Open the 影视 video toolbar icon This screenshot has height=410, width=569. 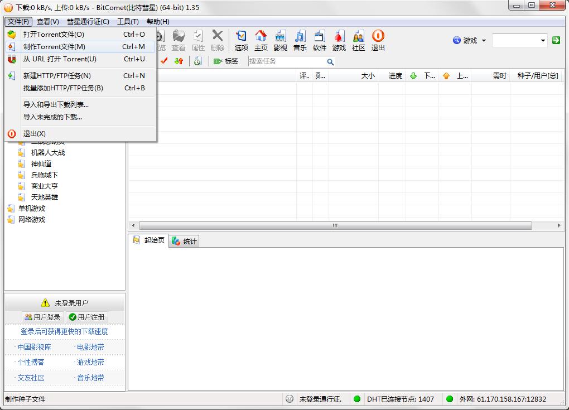pos(280,41)
